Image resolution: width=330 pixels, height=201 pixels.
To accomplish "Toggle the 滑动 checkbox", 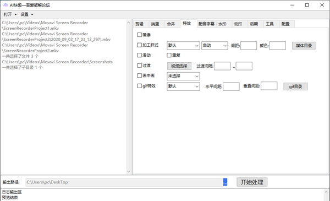I will click(x=139, y=55).
